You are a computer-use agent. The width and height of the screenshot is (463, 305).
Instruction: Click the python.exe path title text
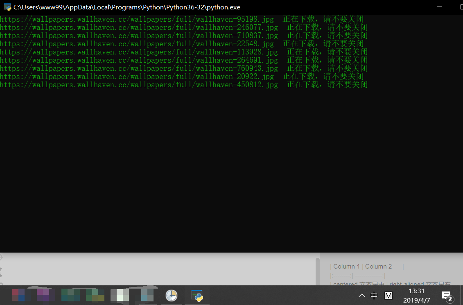click(x=127, y=7)
